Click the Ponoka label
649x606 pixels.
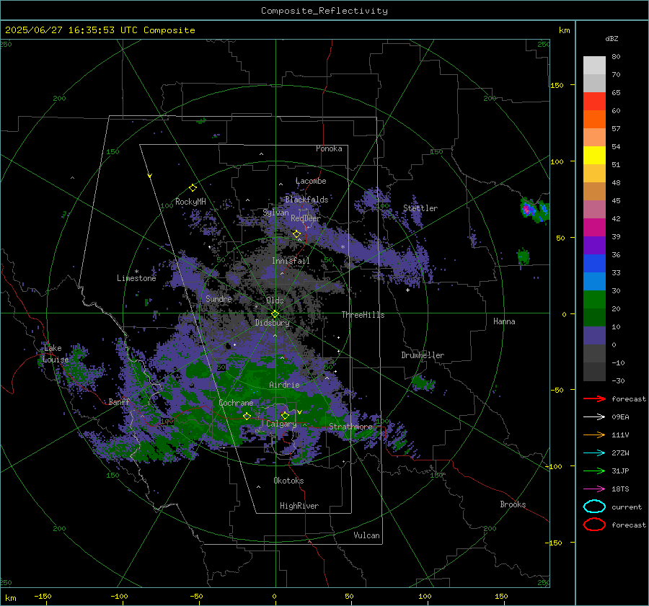tap(329, 148)
